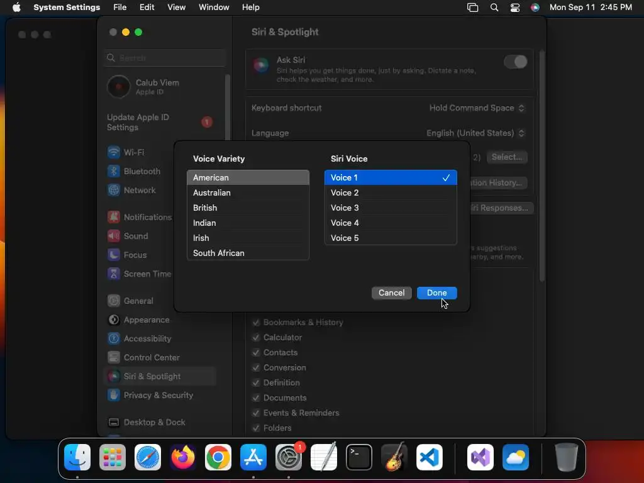
Task: Select Australian voice variety
Action: click(x=248, y=192)
